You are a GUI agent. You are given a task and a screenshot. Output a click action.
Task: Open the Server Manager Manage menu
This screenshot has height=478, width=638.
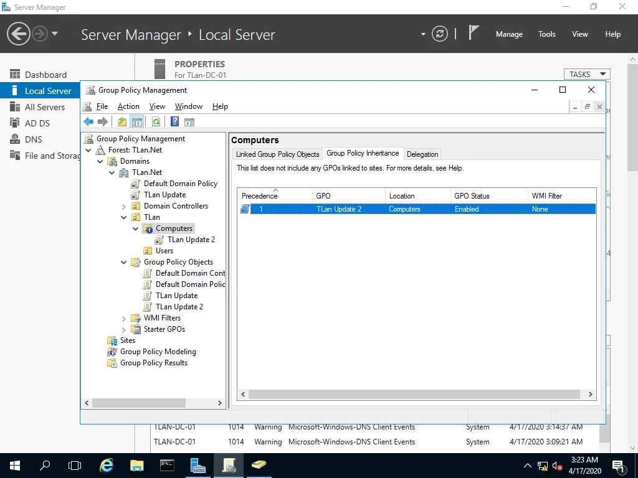pos(509,34)
